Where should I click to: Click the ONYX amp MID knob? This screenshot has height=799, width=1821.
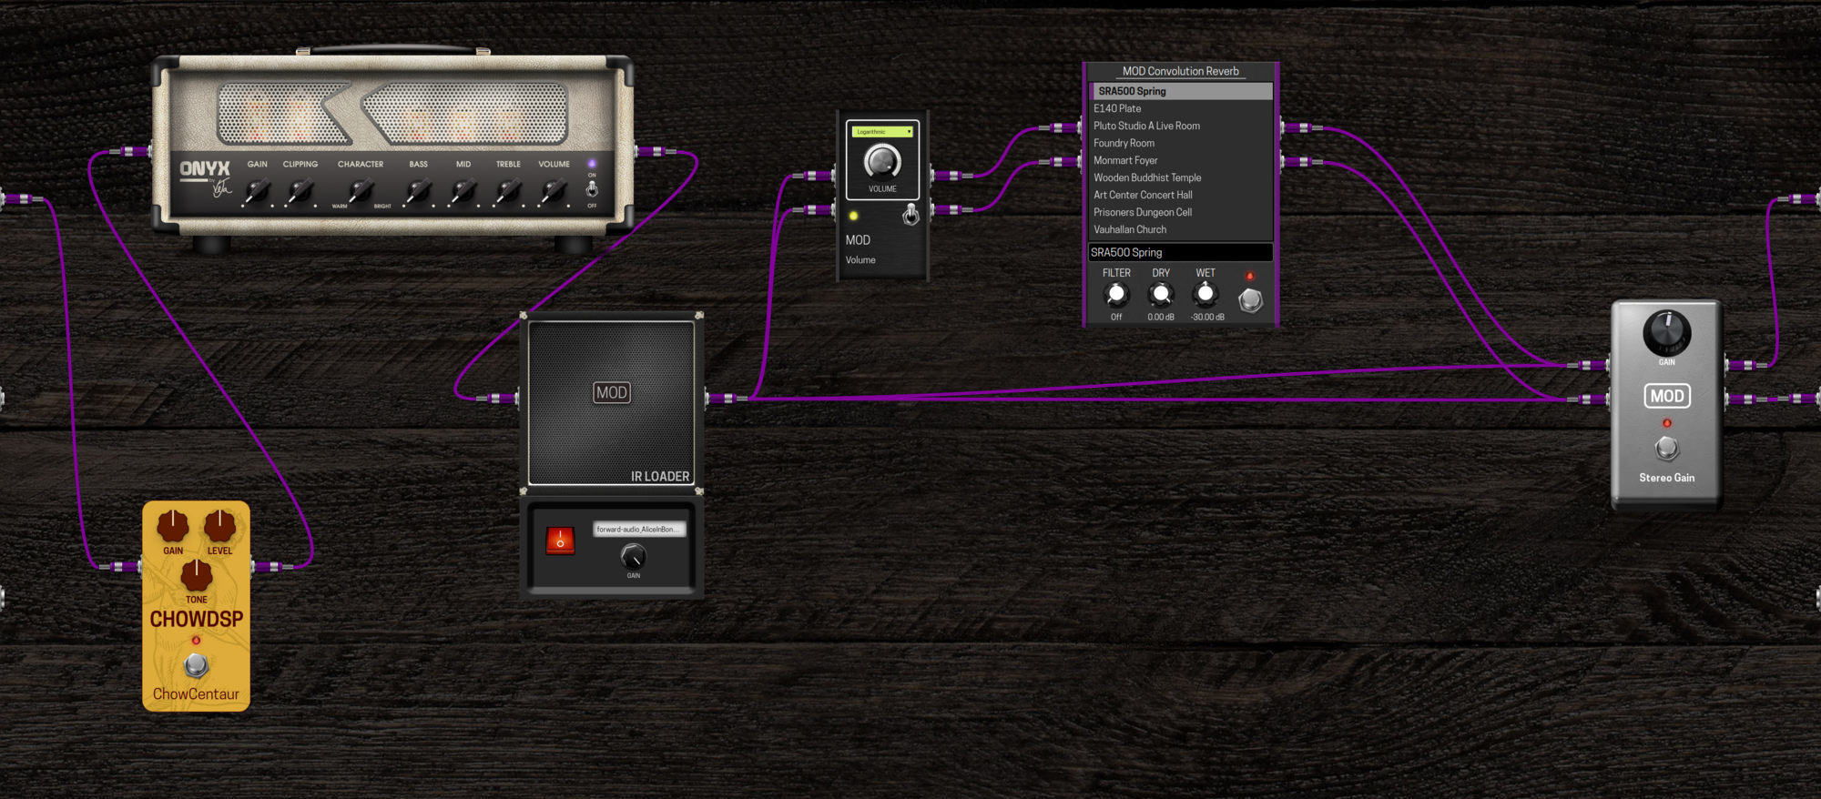[463, 191]
